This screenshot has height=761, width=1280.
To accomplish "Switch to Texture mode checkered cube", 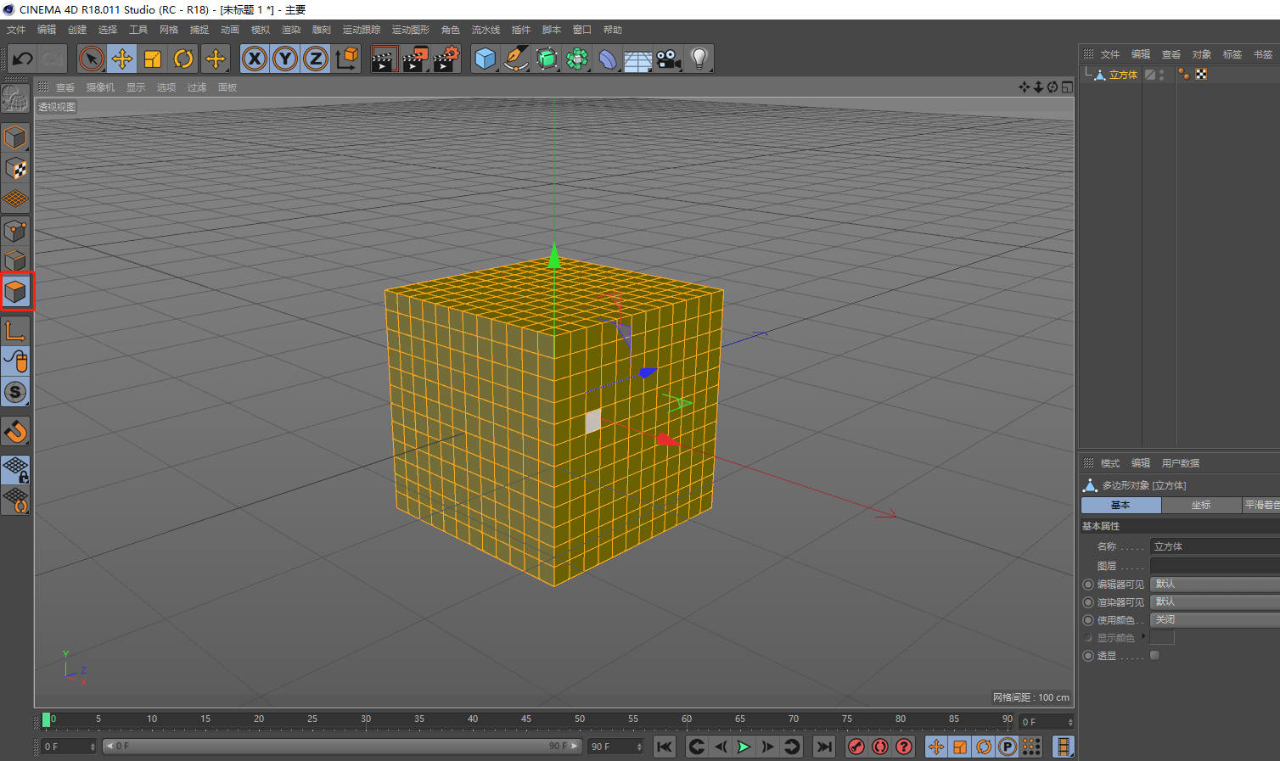I will click(15, 168).
